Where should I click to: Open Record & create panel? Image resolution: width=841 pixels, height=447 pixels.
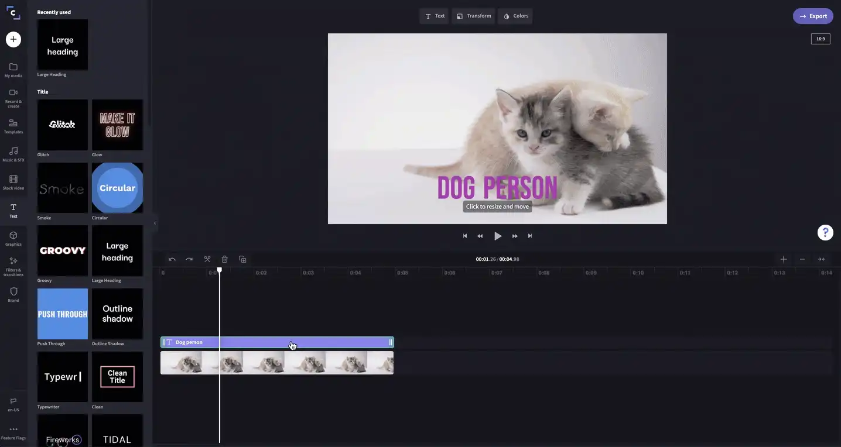pyautogui.click(x=13, y=98)
